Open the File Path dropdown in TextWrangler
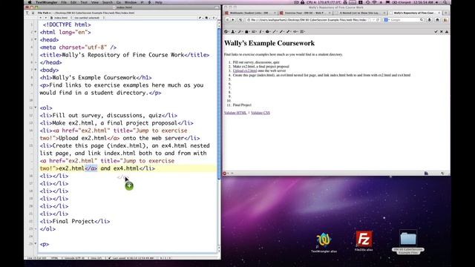Screen dimensions: 475x267 pos(44,13)
